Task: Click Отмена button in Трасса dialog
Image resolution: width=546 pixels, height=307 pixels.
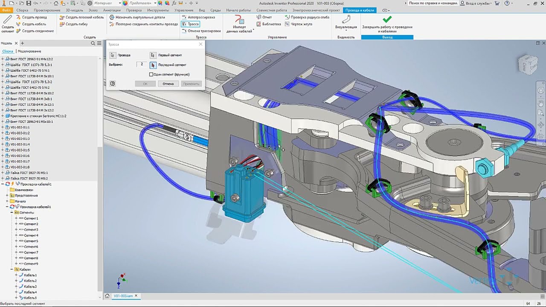Action: coord(168,84)
